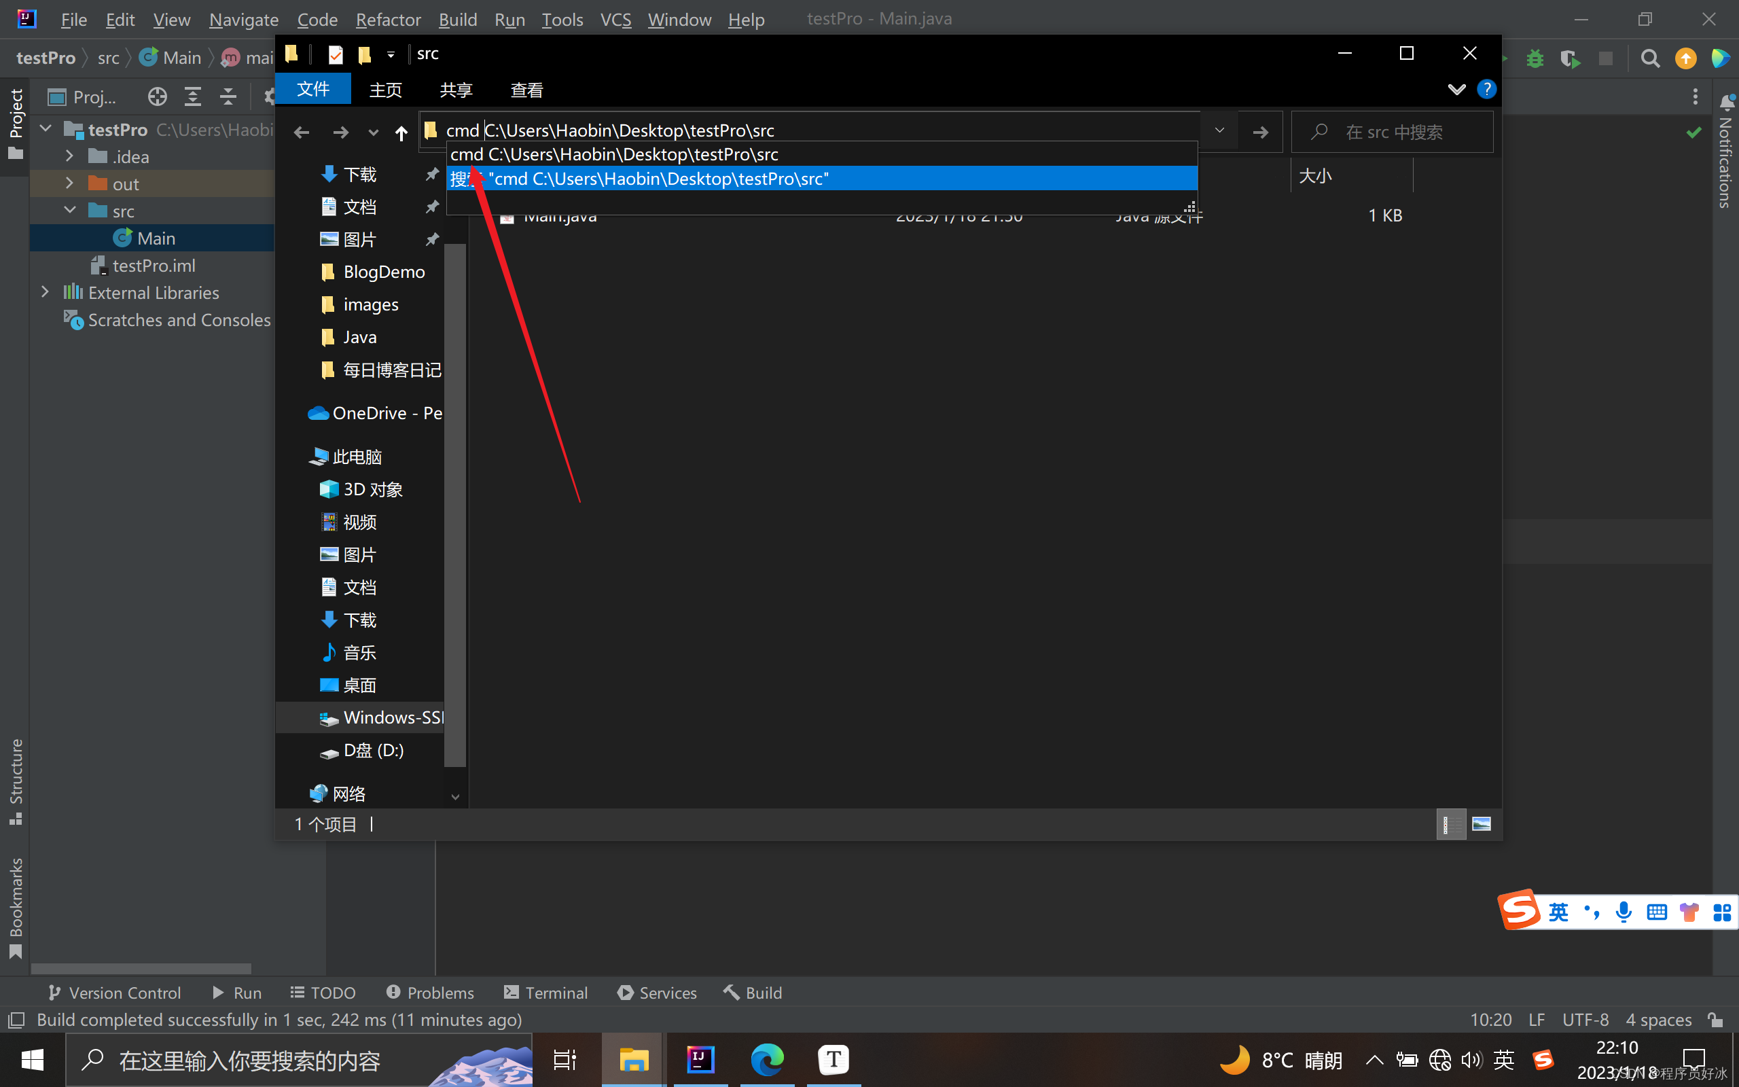This screenshot has height=1087, width=1739.
Task: Switch to large thumbnails view in Explorer
Action: pos(1481,824)
